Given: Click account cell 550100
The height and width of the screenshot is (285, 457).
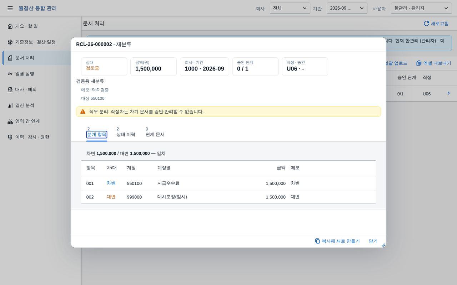Looking at the screenshot, I should tap(134, 183).
